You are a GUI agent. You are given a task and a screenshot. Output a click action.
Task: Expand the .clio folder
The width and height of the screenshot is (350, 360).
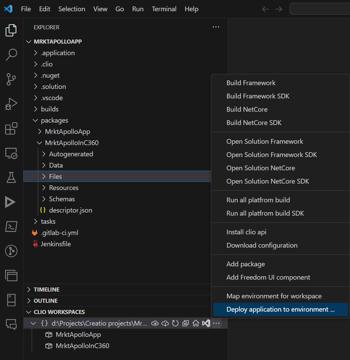point(36,64)
